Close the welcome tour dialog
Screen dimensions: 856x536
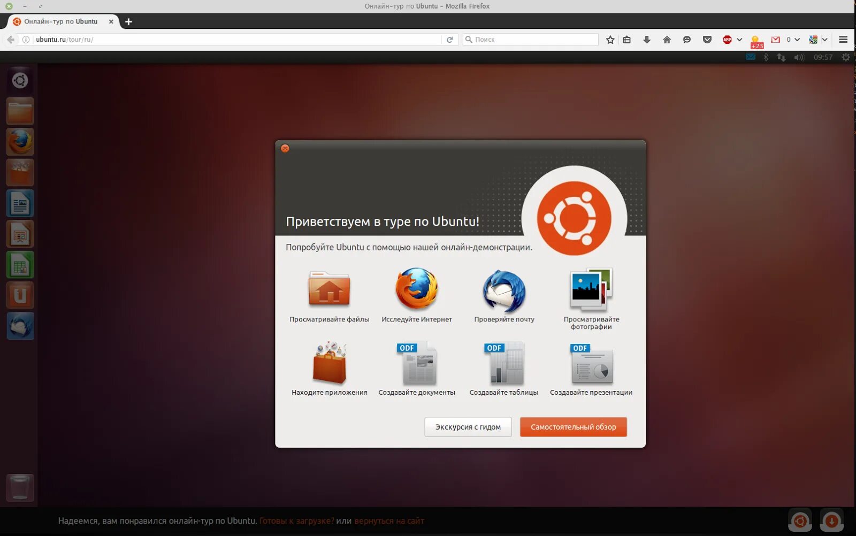tap(285, 148)
